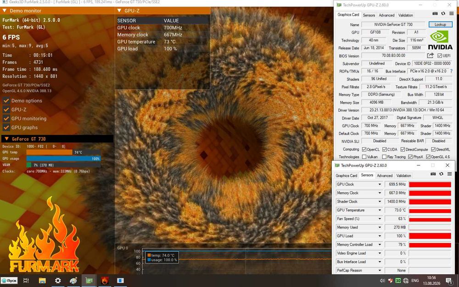Click the BIOS share/export icon beside UEFI

pyautogui.click(x=431, y=56)
